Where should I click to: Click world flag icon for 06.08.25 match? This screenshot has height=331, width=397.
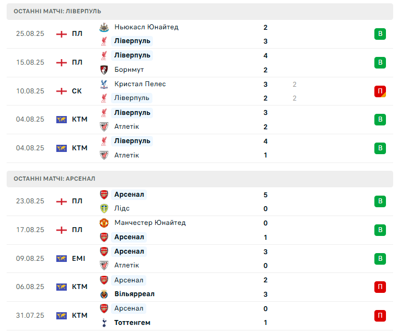point(61,287)
